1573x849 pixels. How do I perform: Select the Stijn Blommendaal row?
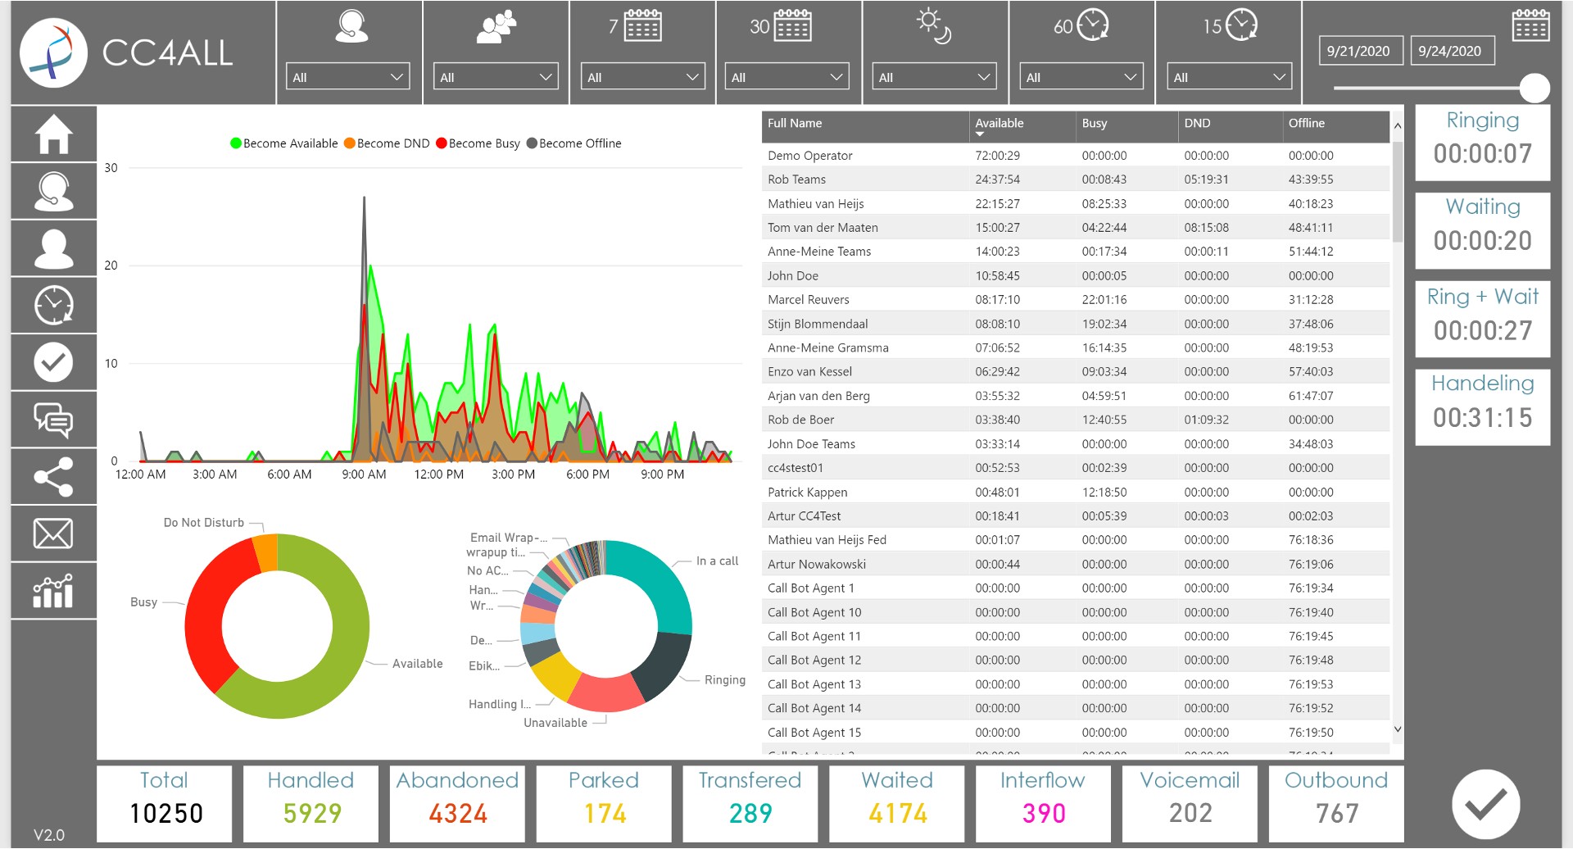[x=1076, y=325]
